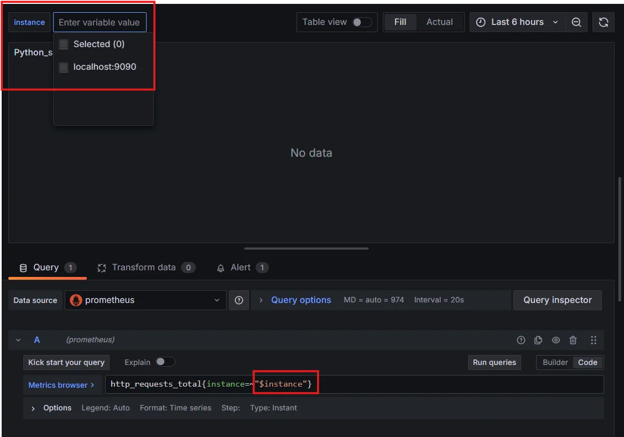Click Kick start your query button

pyautogui.click(x=66, y=363)
